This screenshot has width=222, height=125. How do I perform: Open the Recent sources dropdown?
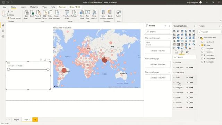[57, 14]
